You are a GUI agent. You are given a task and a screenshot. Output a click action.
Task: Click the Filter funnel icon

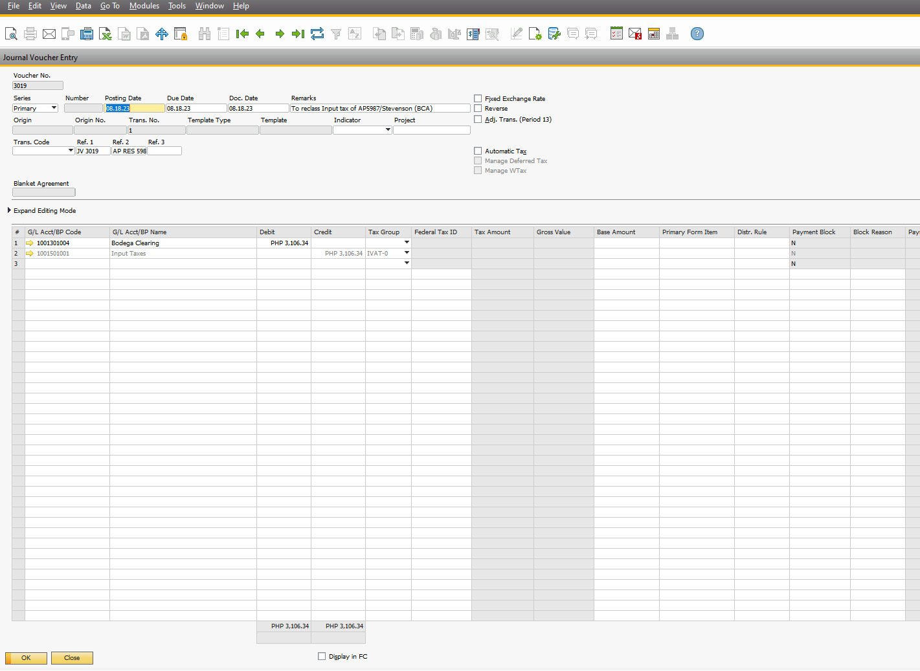pyautogui.click(x=336, y=34)
